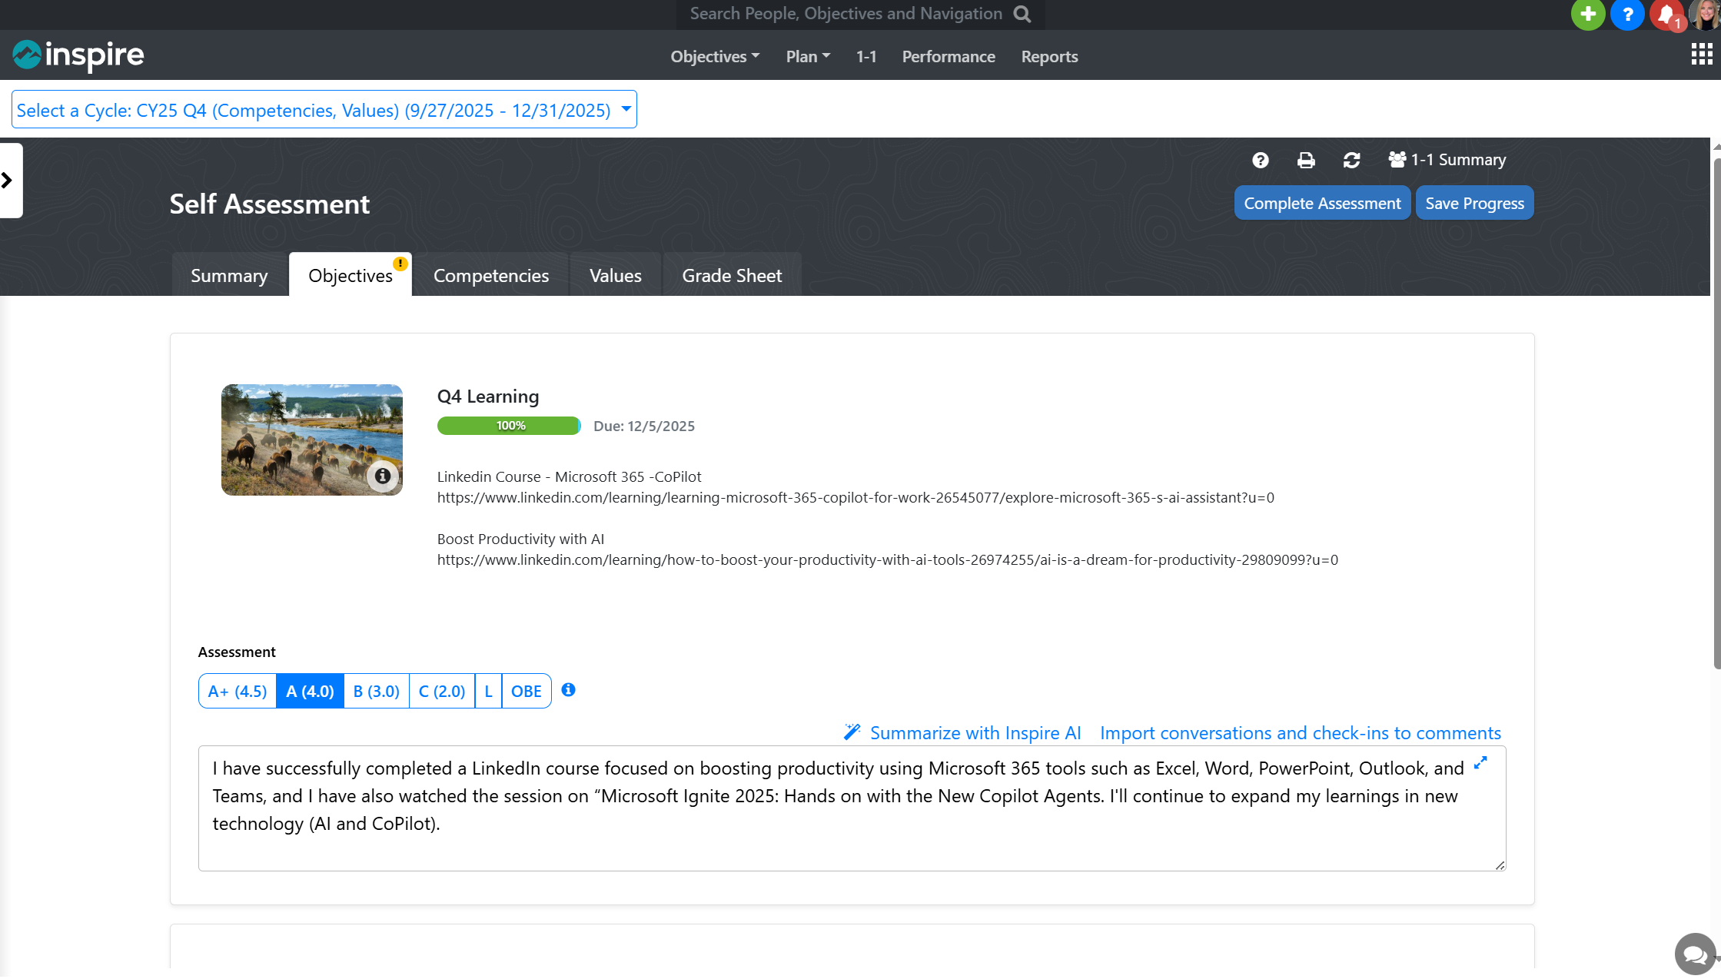Select the A+ (4.5) grade

coord(237,691)
